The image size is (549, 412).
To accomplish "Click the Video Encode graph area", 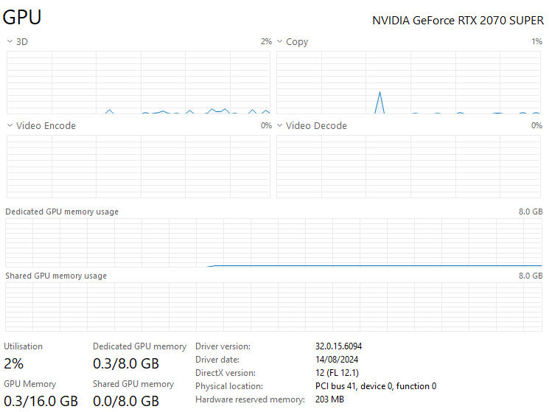I will coord(138,166).
